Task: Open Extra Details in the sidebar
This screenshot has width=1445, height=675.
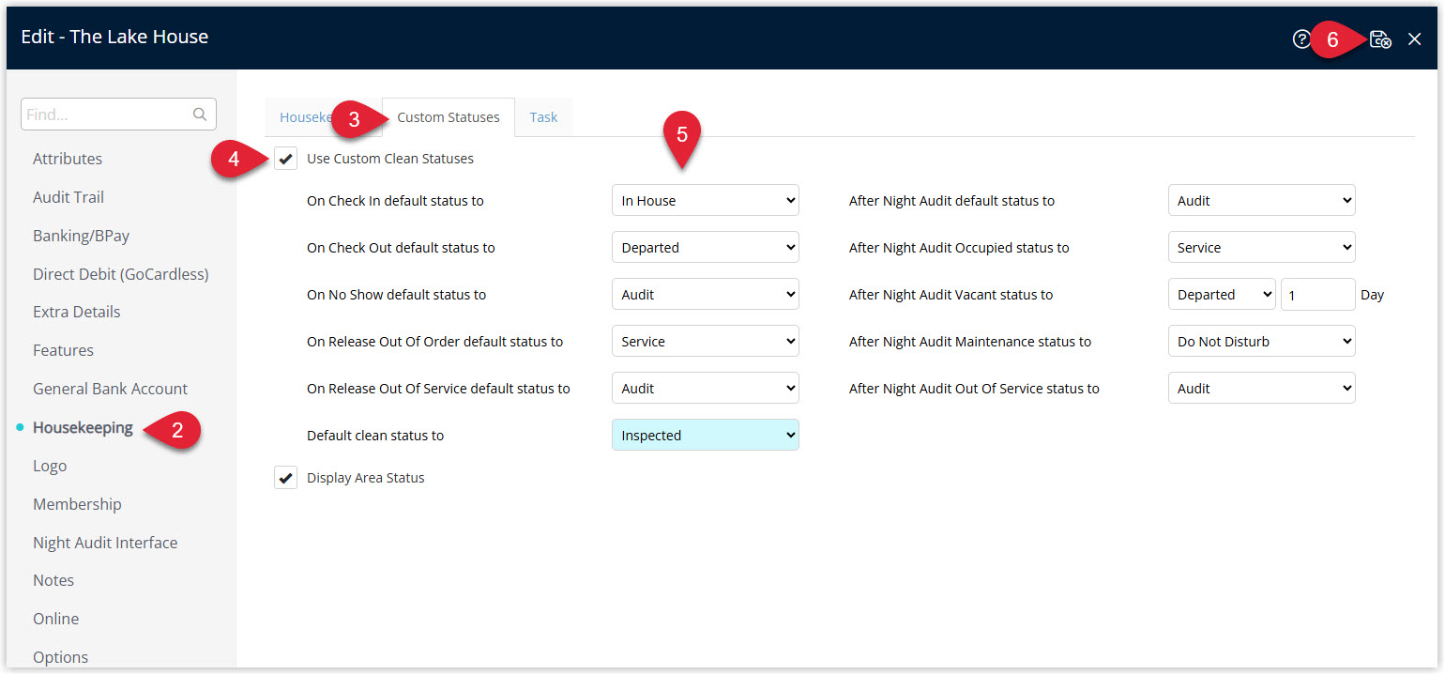Action: pos(77,312)
